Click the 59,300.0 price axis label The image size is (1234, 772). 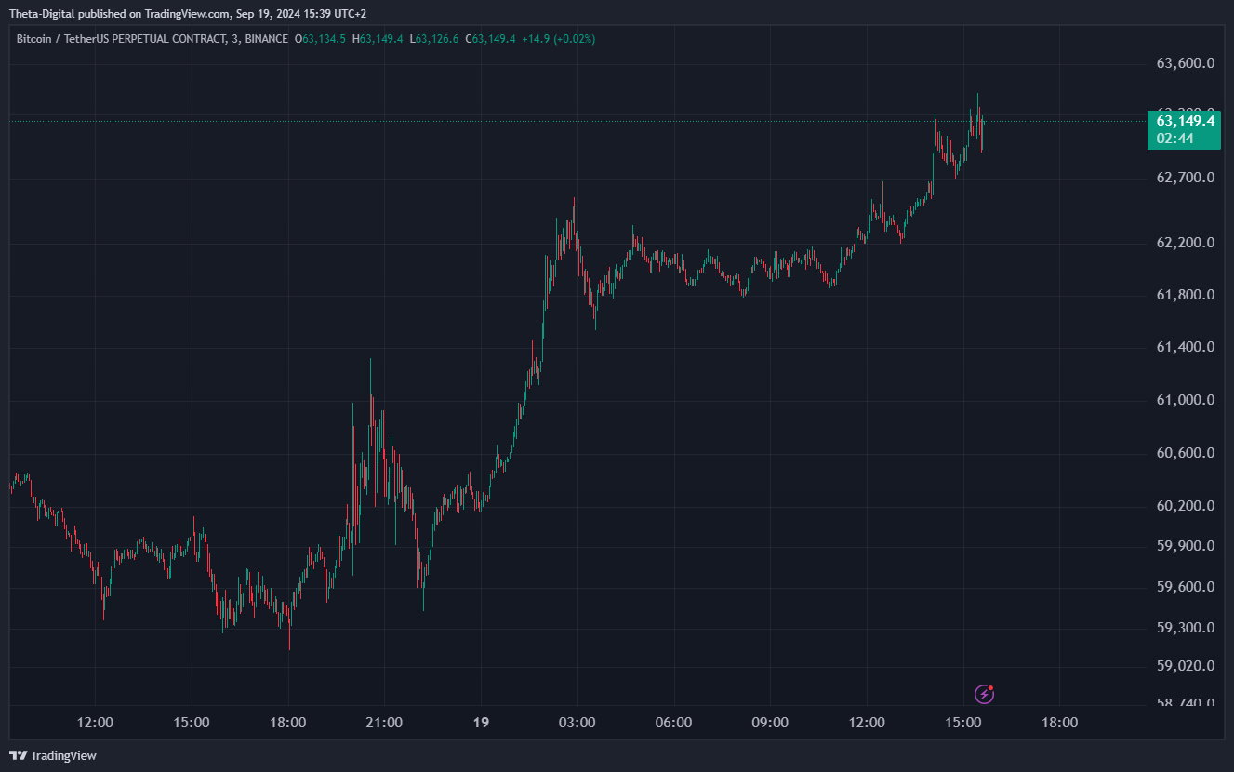tap(1185, 628)
